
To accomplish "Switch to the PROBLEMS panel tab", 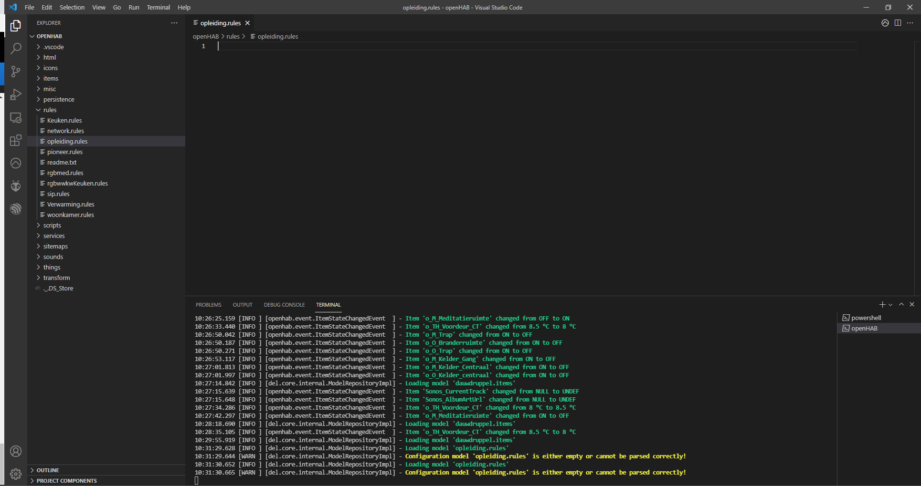I will click(x=209, y=305).
